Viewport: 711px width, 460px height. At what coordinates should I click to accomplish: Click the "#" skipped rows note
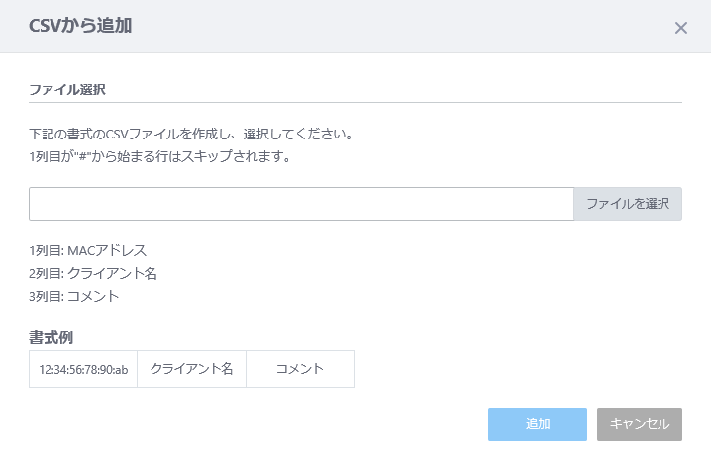point(160,156)
